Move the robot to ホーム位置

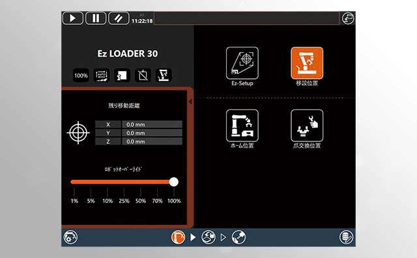click(x=242, y=126)
